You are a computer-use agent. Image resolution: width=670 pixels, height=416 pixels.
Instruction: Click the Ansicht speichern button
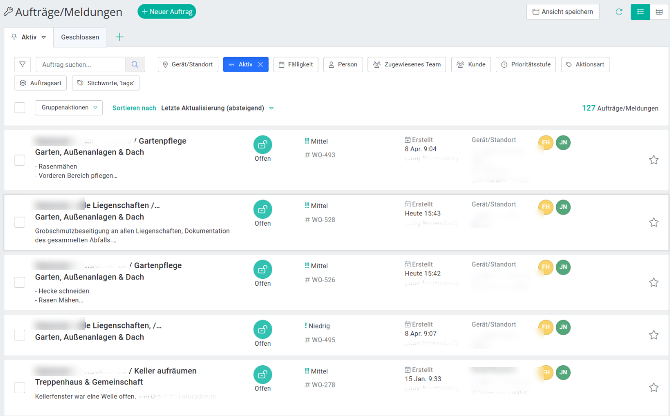coord(563,12)
